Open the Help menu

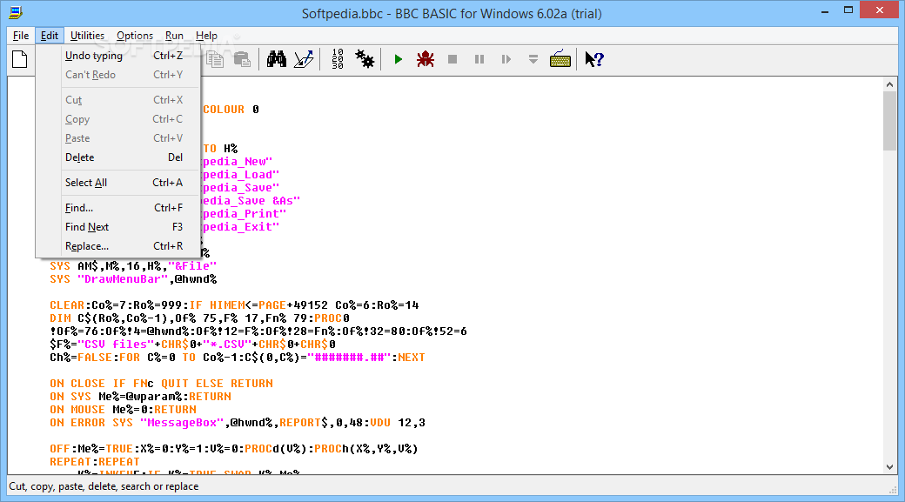pos(206,36)
